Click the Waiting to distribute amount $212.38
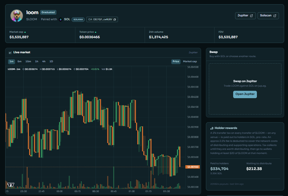288x196 pixels. pos(254,168)
